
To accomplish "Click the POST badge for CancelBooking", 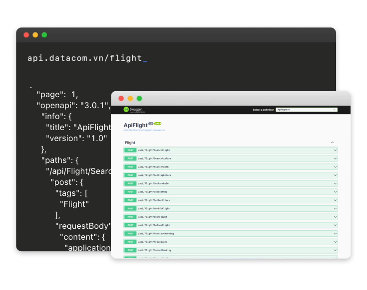I will pos(130,250).
